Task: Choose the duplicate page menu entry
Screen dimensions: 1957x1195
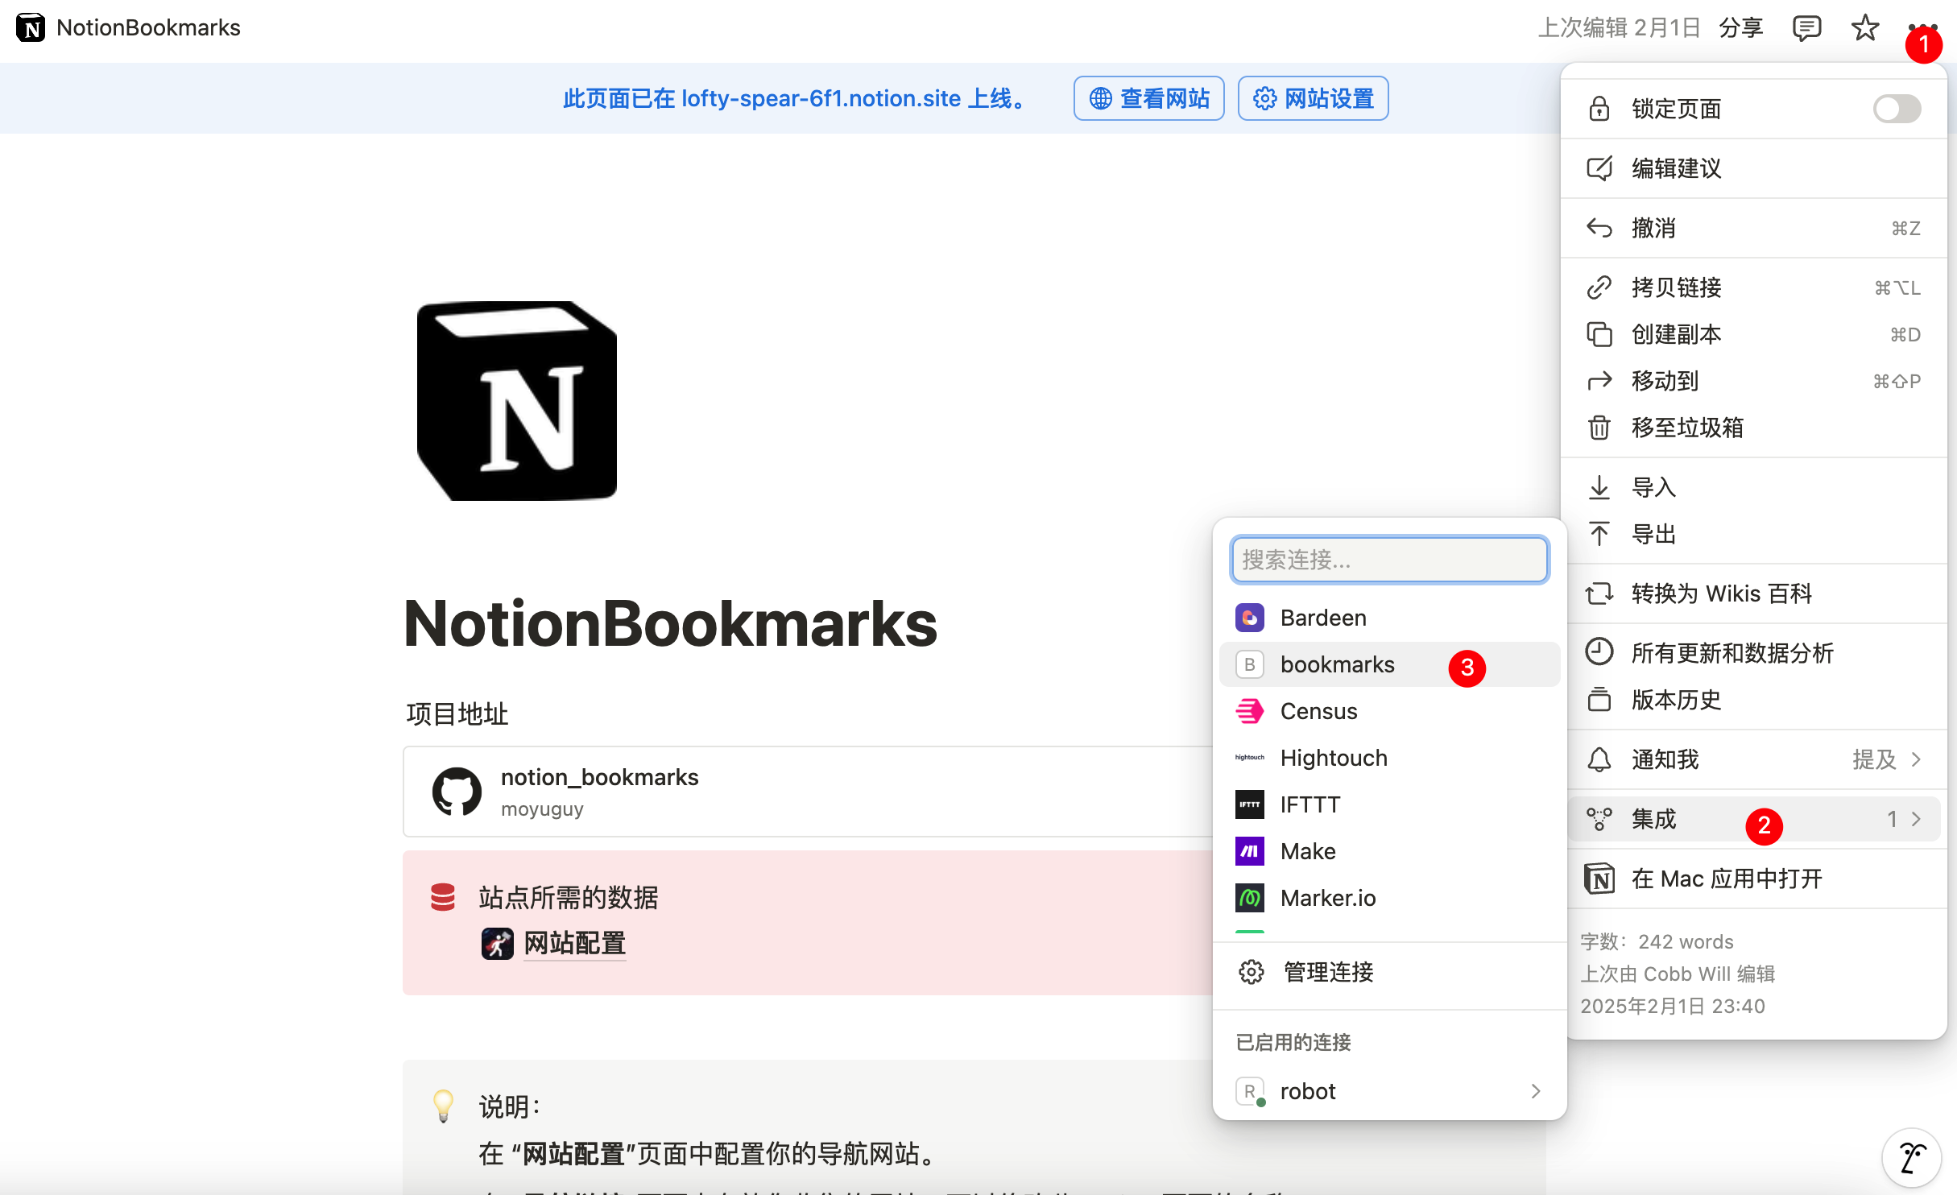Action: click(1754, 334)
